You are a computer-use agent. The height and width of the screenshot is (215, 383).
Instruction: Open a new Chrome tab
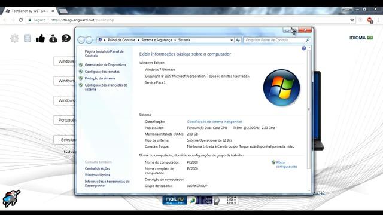click(63, 11)
